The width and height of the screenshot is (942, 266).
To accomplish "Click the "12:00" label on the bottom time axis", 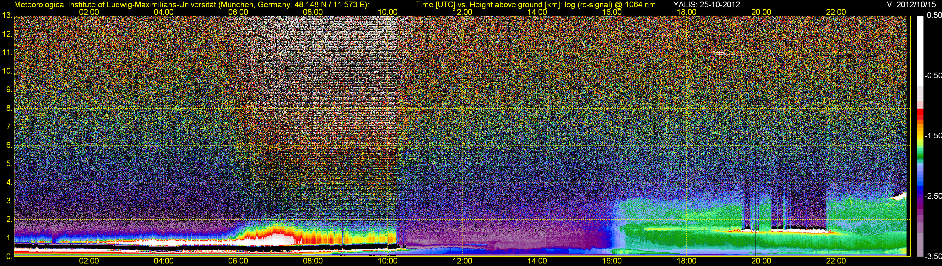I will 462,261.
